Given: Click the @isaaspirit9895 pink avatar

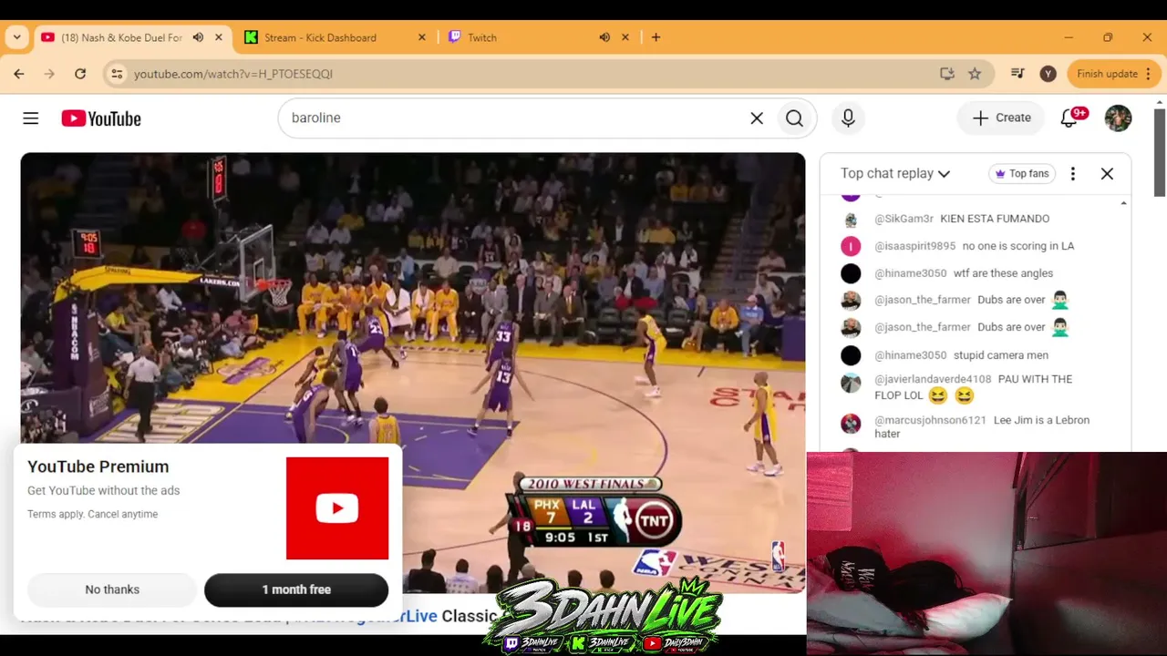Looking at the screenshot, I should [x=851, y=246].
